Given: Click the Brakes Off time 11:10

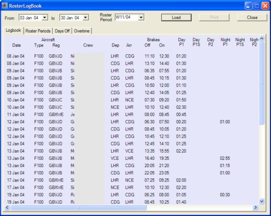Looking at the screenshot, I should [150, 56].
